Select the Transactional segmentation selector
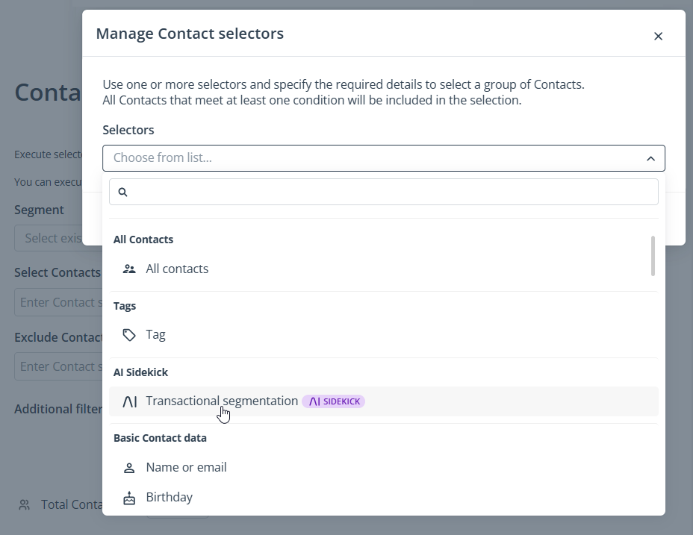Screen dimensions: 693x535 [222, 401]
